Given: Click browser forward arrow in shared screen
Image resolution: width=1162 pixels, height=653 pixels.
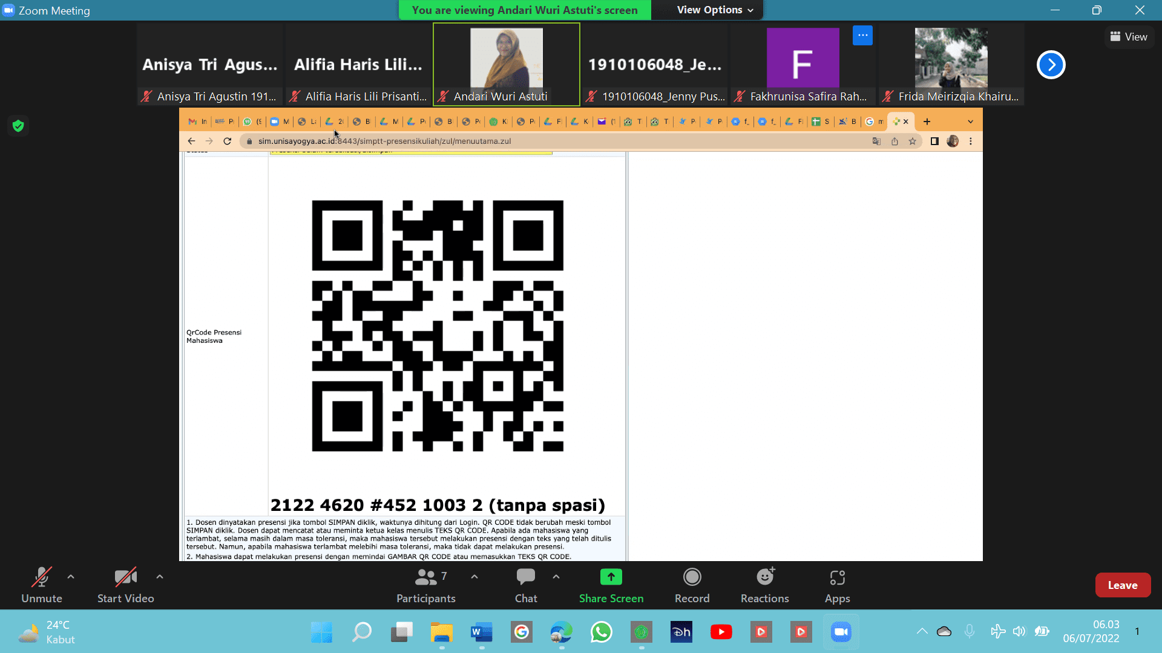Looking at the screenshot, I should click(x=209, y=141).
